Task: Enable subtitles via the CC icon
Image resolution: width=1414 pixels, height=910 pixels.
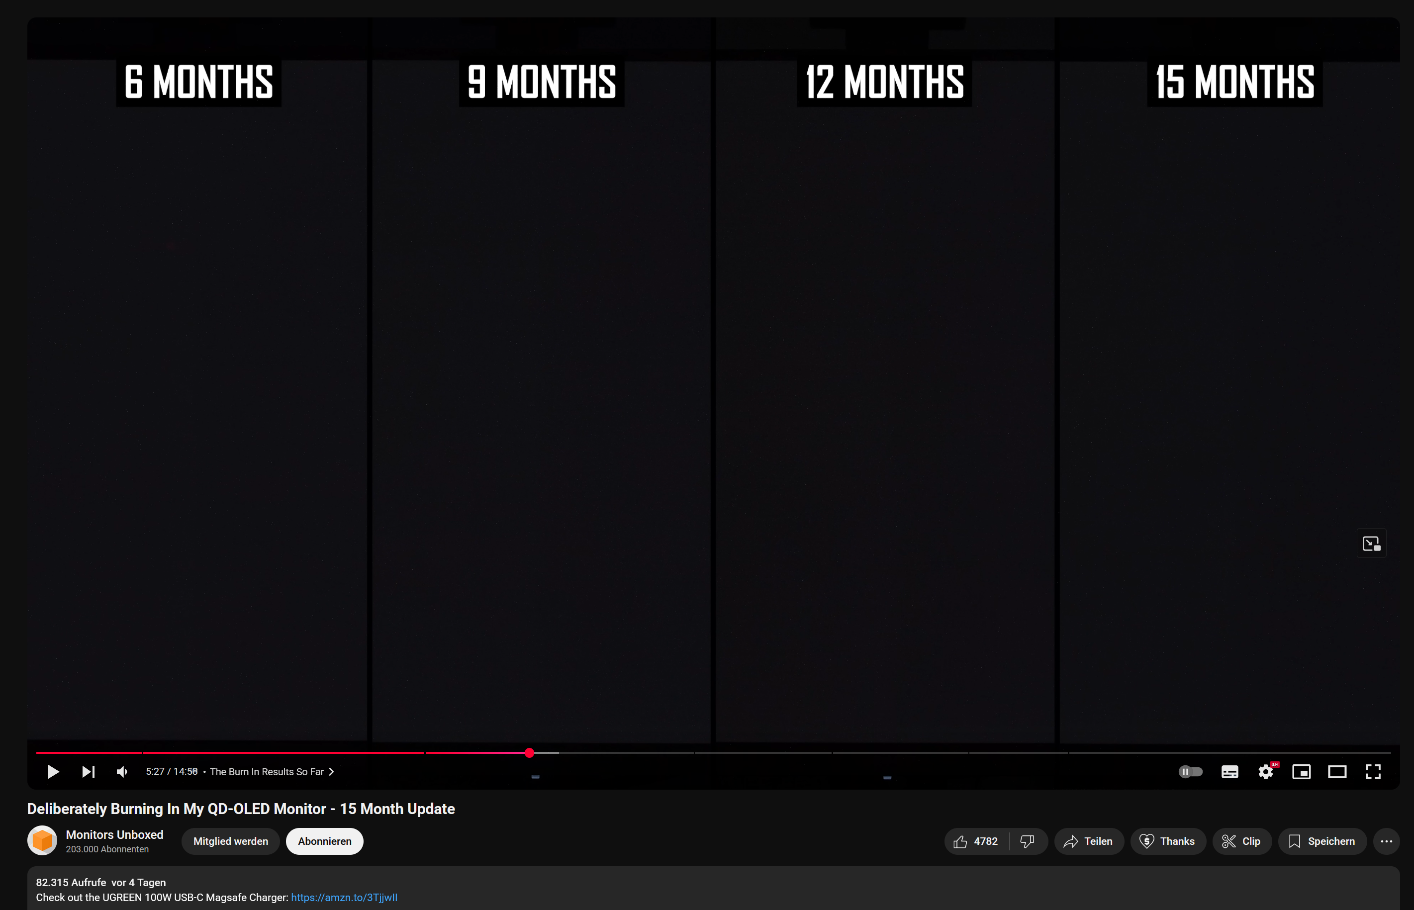Action: pyautogui.click(x=1229, y=772)
